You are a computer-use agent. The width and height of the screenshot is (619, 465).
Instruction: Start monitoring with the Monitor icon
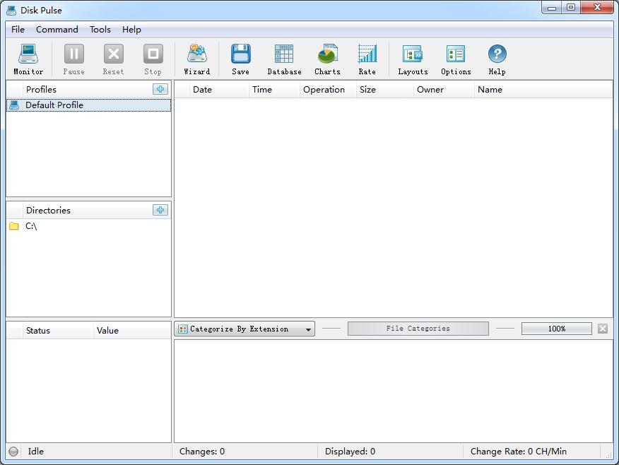pos(28,59)
